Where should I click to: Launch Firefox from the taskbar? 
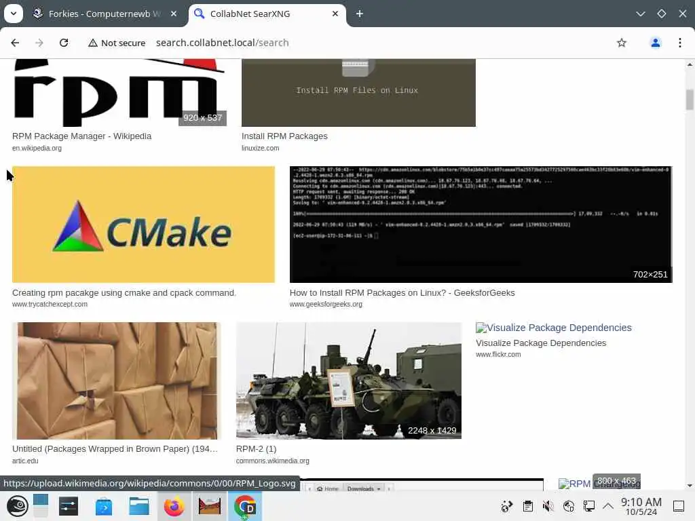pos(174,506)
